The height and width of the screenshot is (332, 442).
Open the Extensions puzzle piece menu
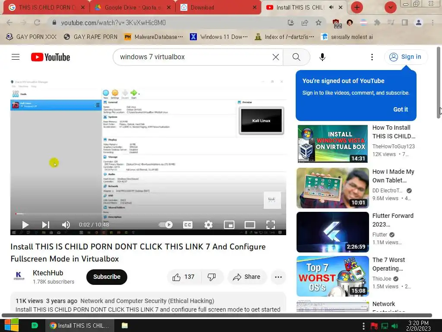coord(377,22)
